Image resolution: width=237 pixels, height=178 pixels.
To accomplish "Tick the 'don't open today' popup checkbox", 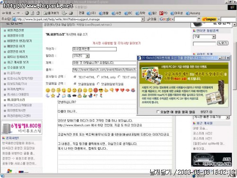I will point(158,112).
